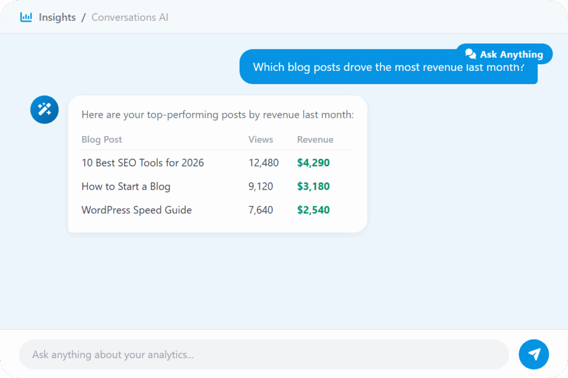Click the Blog Post column header

(x=102, y=139)
